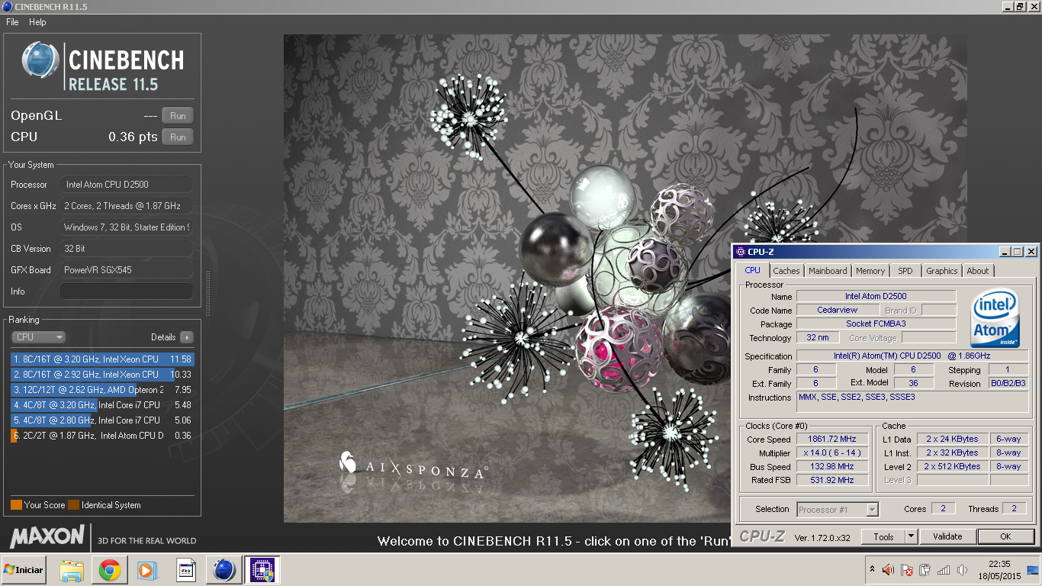The width and height of the screenshot is (1042, 586).
Task: Switch to CPU-Z taskbar icon
Action: click(x=262, y=570)
